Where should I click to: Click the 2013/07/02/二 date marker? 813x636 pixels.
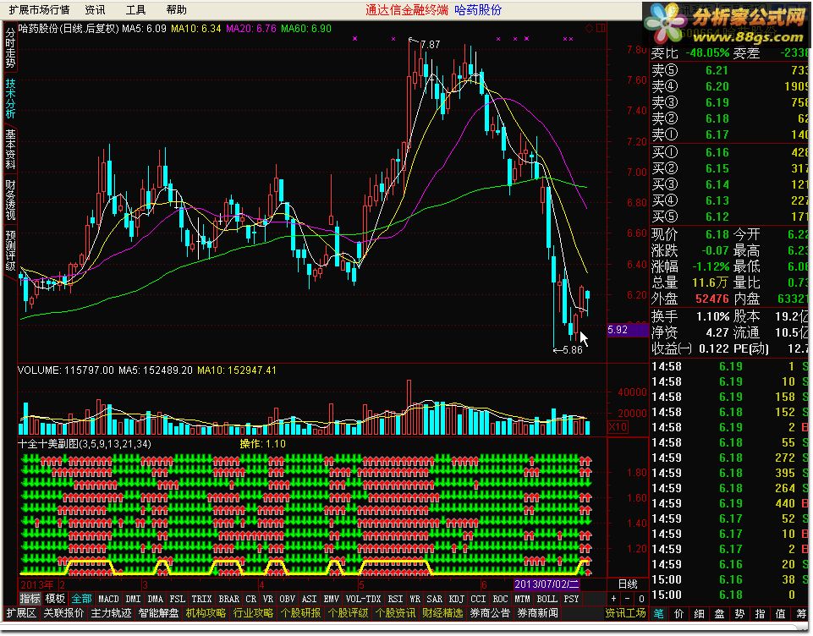(547, 584)
